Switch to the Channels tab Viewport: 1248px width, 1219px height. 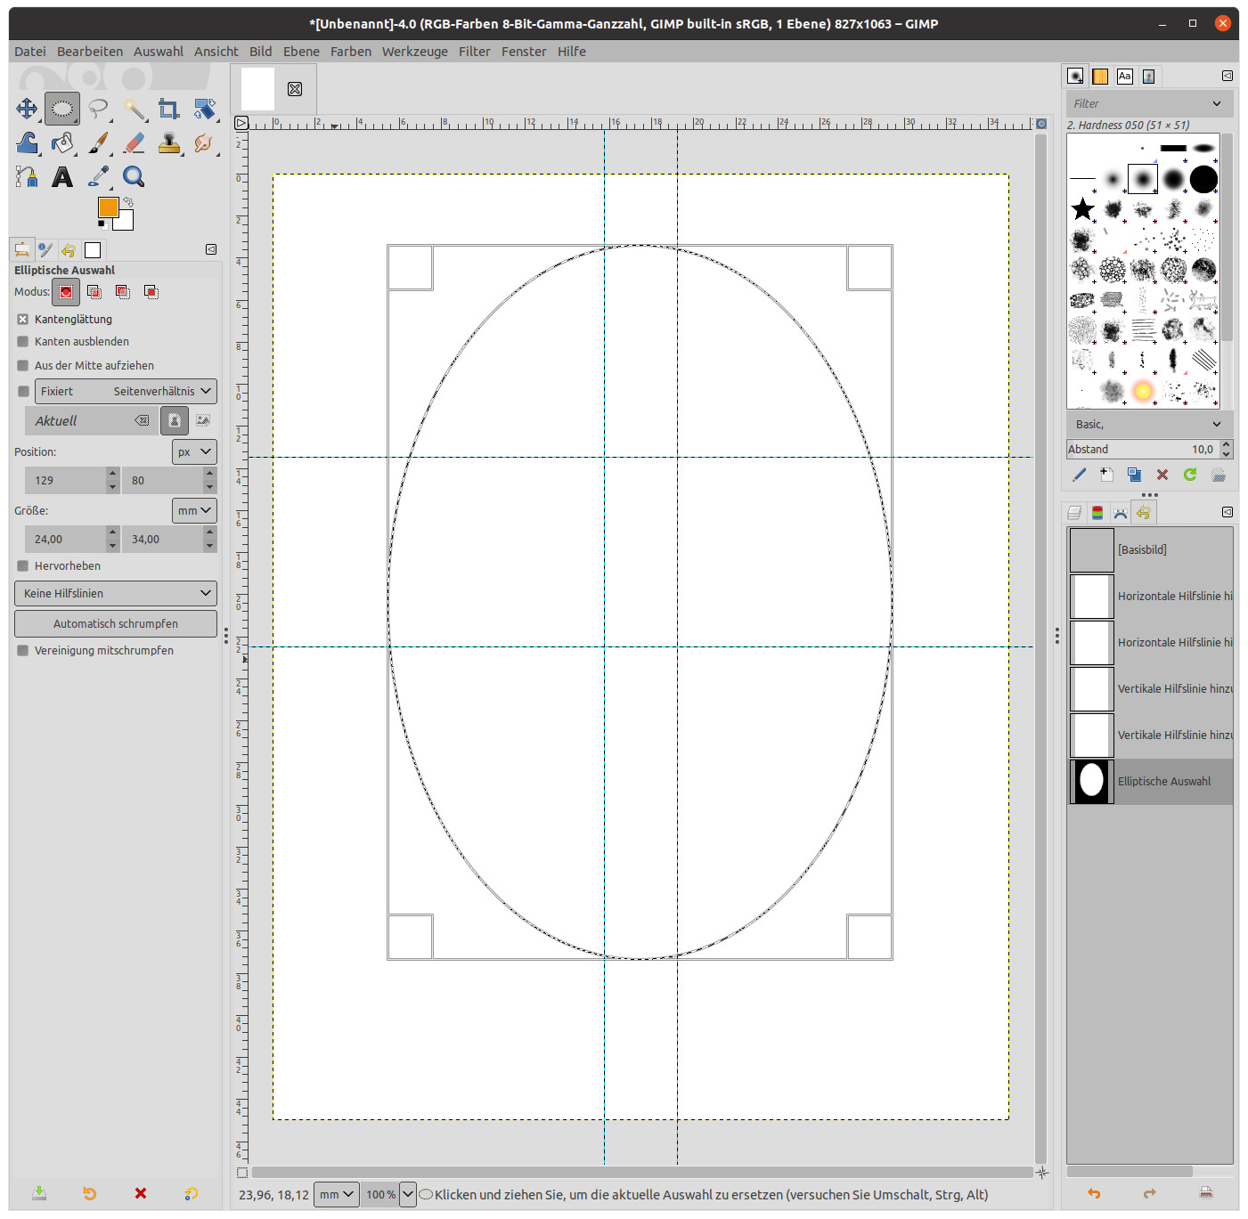pyautogui.click(x=1097, y=512)
